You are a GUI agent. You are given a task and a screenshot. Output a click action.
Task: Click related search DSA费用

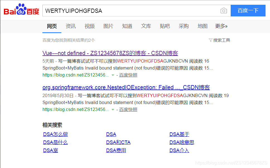click(116, 150)
